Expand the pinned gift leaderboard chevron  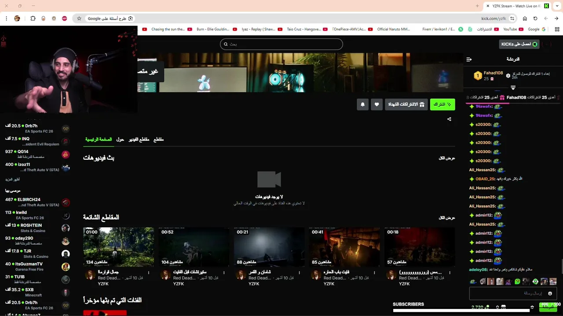pyautogui.click(x=513, y=88)
